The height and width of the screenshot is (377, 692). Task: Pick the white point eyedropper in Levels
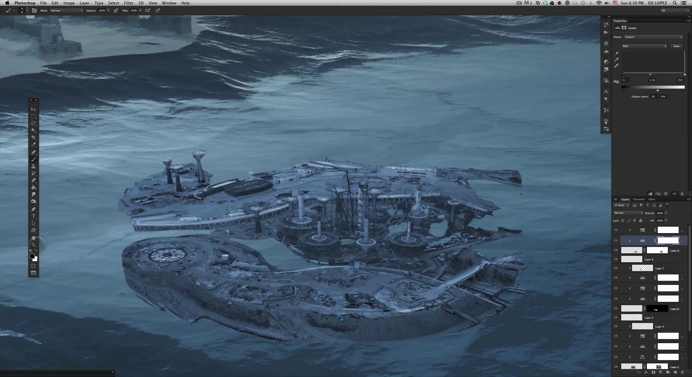[616, 65]
